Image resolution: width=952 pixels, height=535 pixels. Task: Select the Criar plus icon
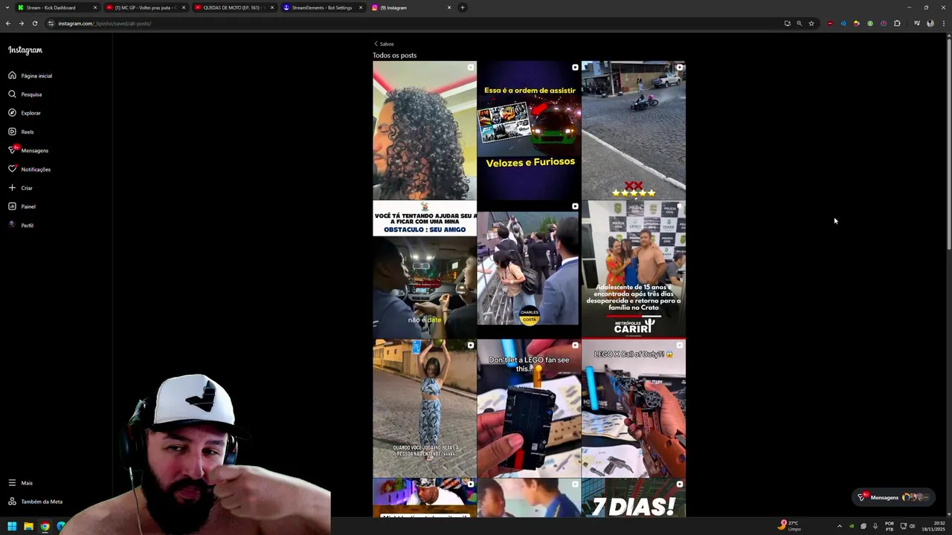(x=12, y=188)
